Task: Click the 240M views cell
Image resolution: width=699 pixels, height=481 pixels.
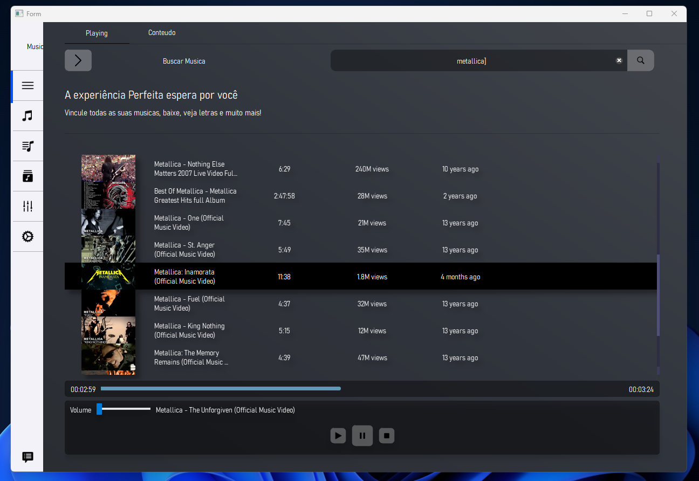Action: 372,169
